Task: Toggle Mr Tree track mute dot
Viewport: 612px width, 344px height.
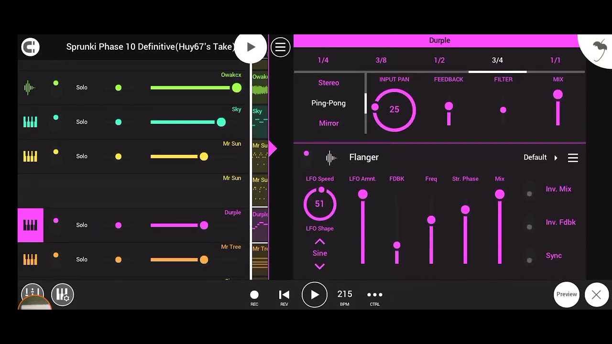Action: (x=56, y=255)
